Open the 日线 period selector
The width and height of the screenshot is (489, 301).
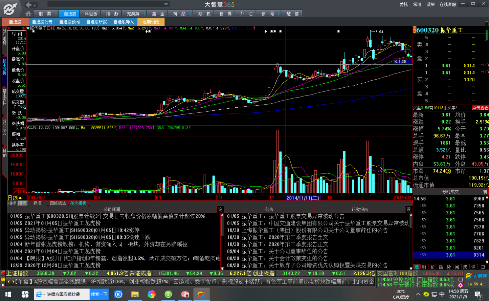point(15,198)
